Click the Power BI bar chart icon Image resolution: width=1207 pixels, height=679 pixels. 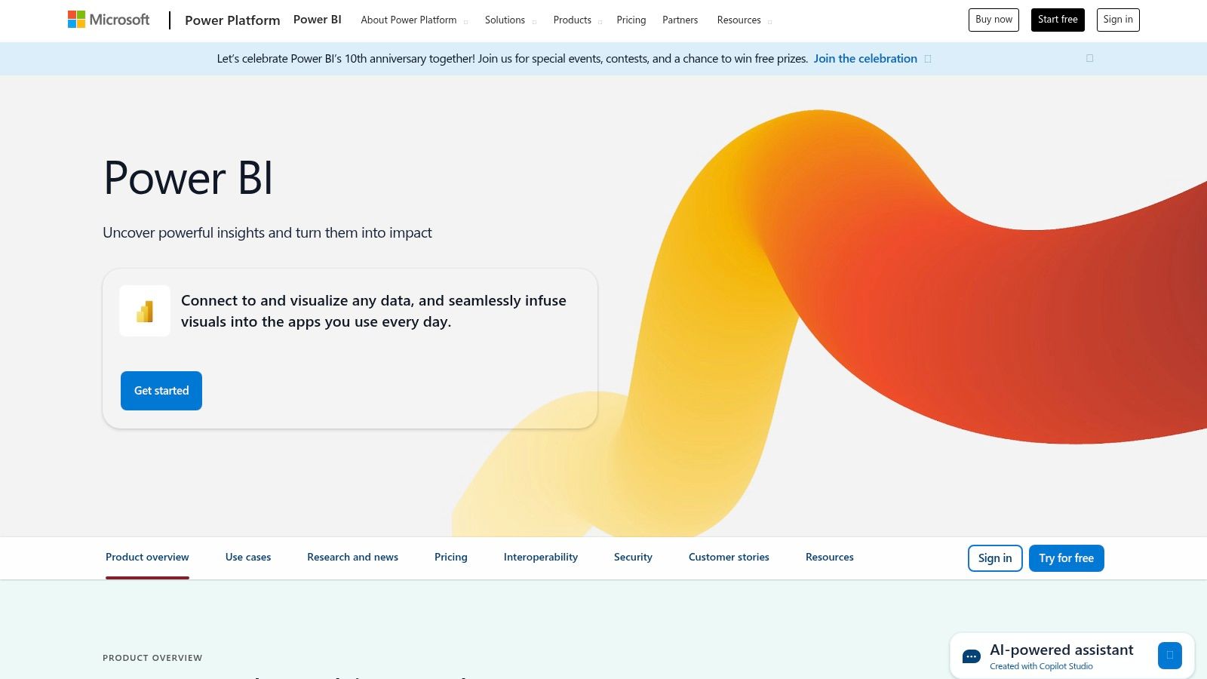click(x=144, y=311)
